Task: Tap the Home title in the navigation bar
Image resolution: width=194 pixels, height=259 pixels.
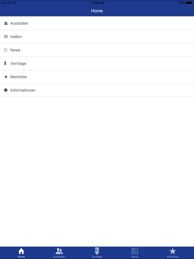Action: (x=97, y=11)
